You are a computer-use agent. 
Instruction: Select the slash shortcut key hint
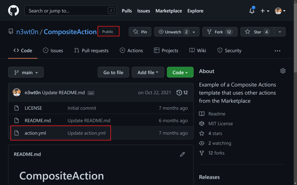pos(111,10)
